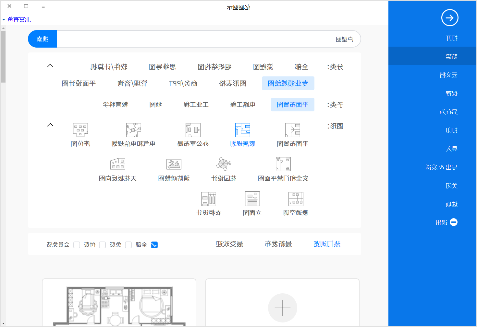Click the blue 搜索 search button
Image resolution: width=477 pixels, height=327 pixels.
(43, 39)
